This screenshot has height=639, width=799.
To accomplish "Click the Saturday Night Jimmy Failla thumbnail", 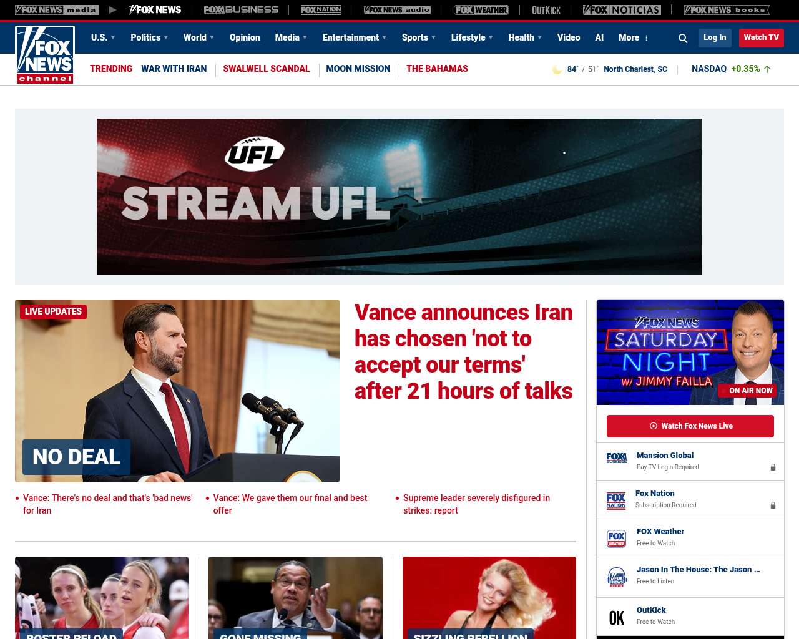I will (690, 352).
